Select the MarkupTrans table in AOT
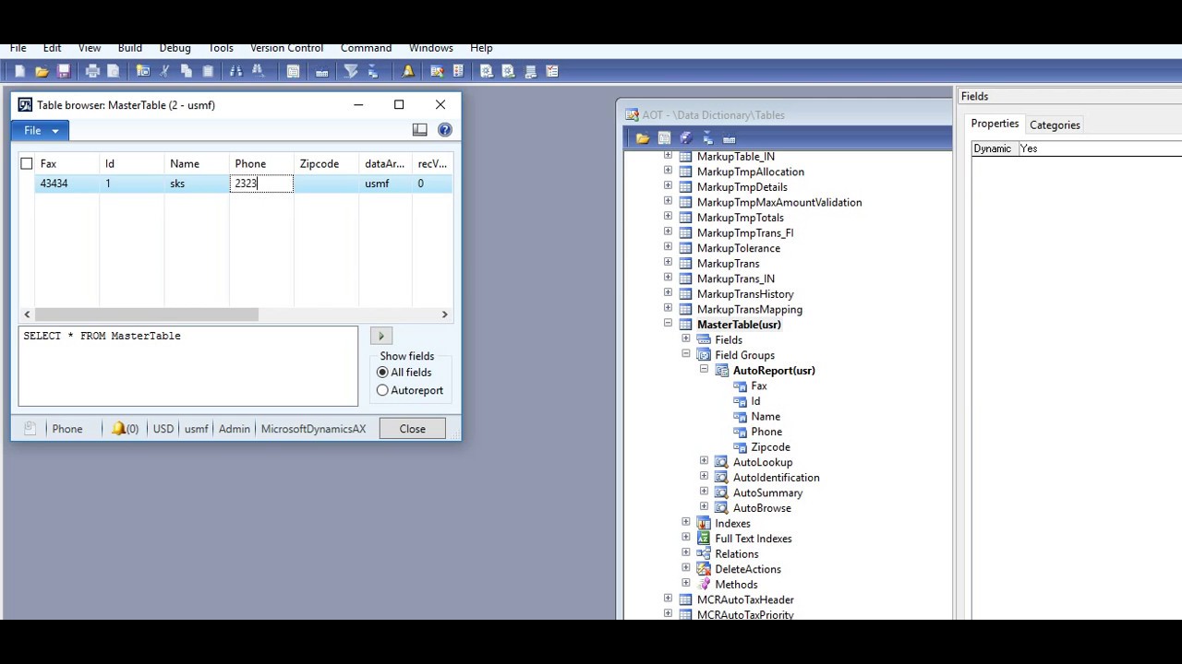This screenshot has width=1182, height=664. [x=728, y=263]
